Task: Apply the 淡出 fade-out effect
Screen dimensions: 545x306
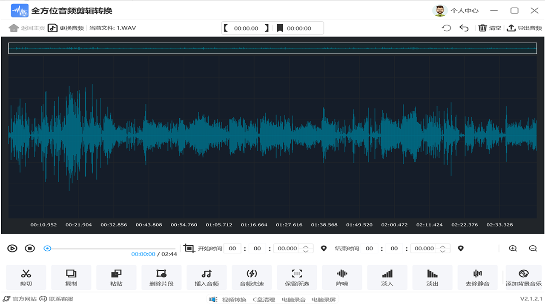Action: point(432,278)
